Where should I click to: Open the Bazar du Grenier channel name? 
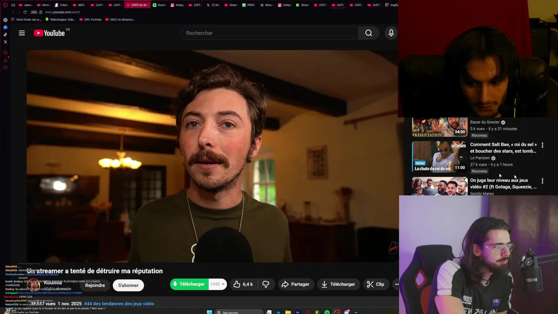tap(485, 122)
